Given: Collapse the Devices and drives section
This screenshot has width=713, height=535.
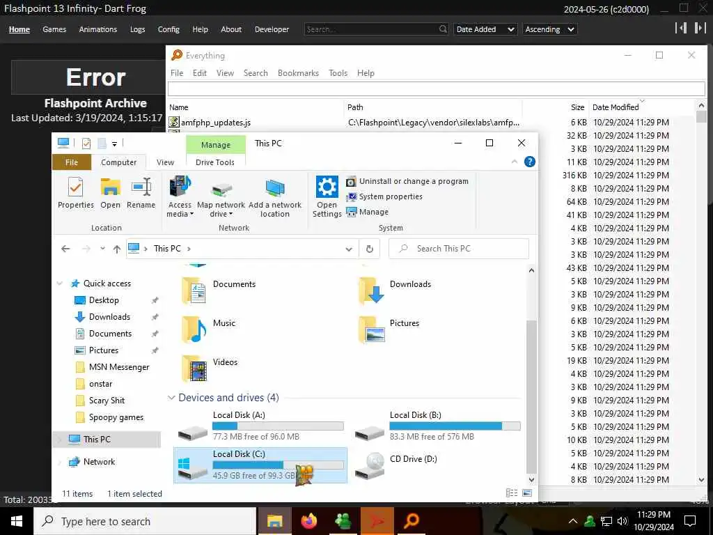Looking at the screenshot, I should tap(171, 398).
